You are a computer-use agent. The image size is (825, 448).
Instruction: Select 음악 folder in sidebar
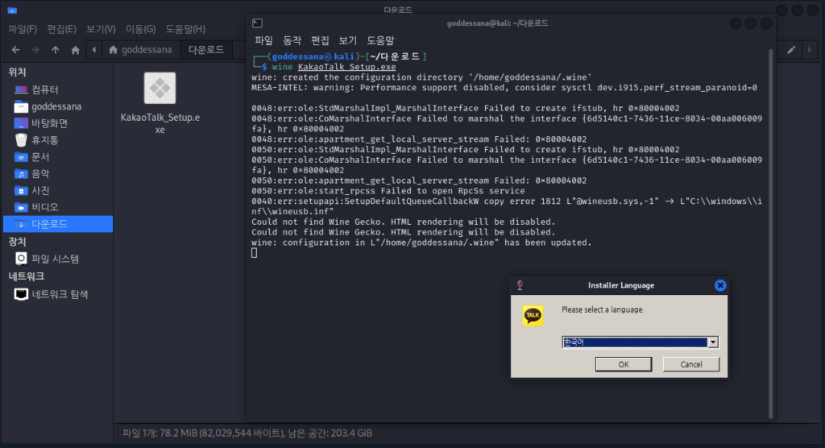tap(58, 174)
